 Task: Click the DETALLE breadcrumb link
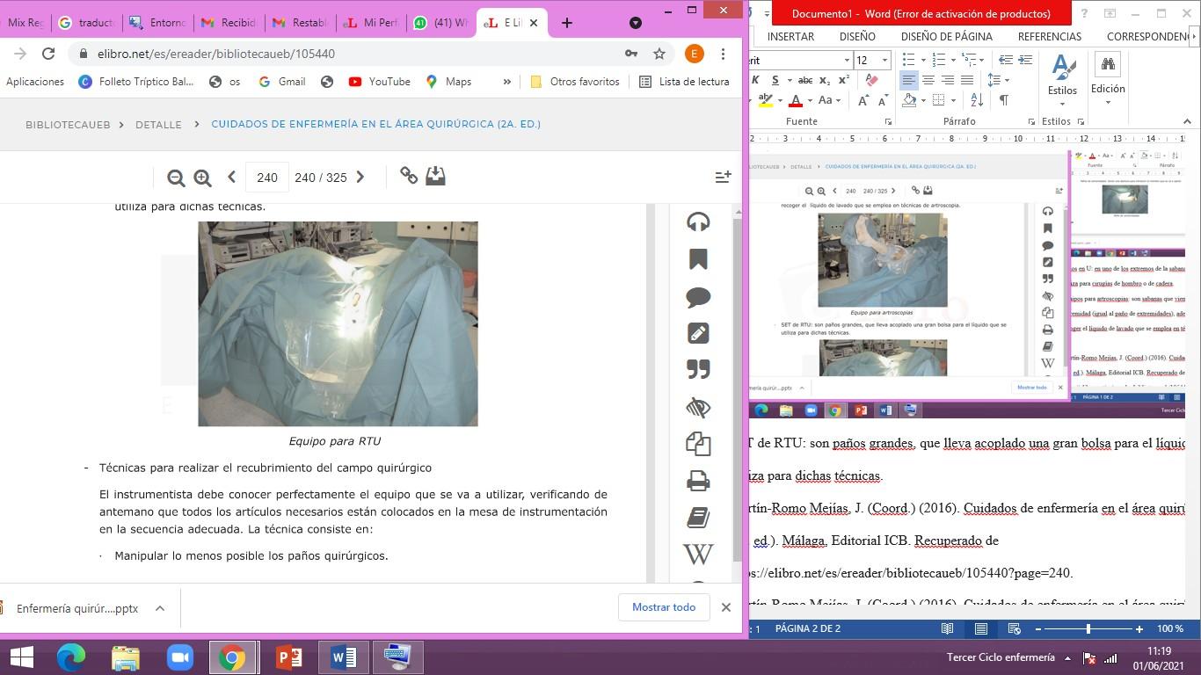158,125
